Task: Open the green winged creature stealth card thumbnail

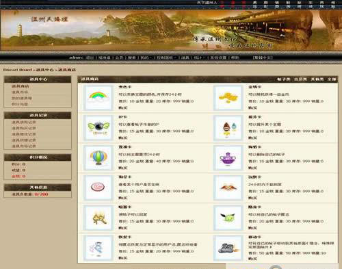Action: (228, 218)
